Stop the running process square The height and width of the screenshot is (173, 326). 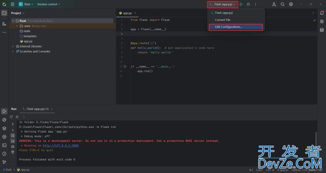click(17, 117)
